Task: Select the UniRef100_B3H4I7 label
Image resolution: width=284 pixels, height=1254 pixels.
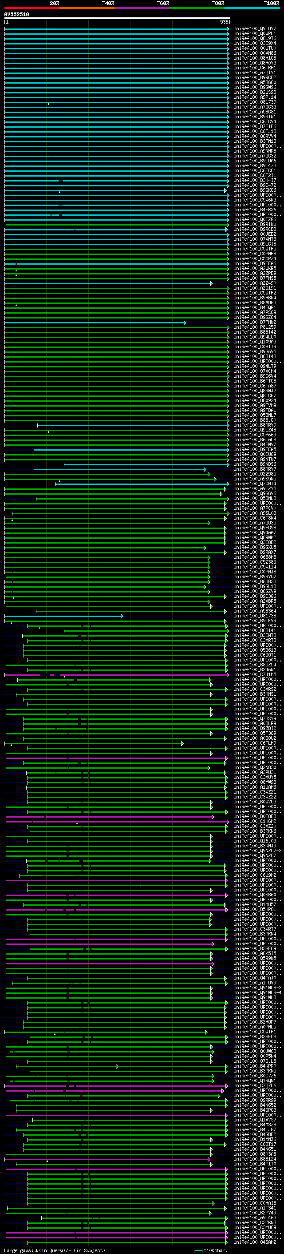Action: [255, 180]
